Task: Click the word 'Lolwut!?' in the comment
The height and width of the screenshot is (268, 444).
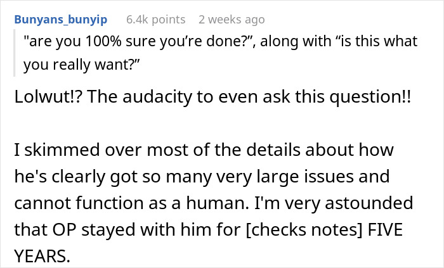Action: point(48,97)
